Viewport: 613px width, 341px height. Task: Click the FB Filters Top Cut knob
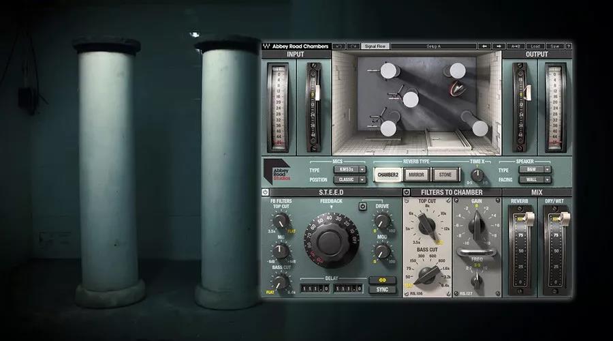pos(281,221)
